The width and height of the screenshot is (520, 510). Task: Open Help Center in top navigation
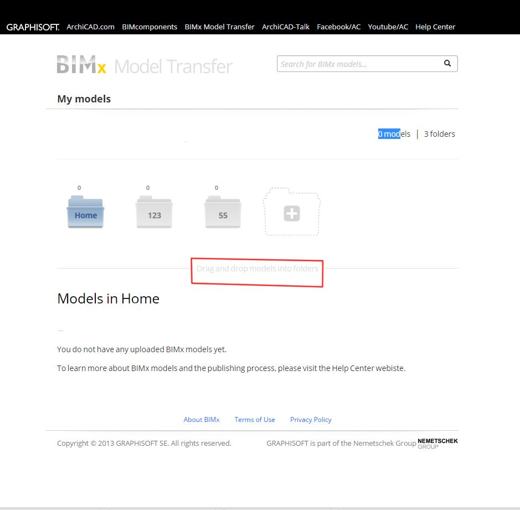tap(435, 27)
